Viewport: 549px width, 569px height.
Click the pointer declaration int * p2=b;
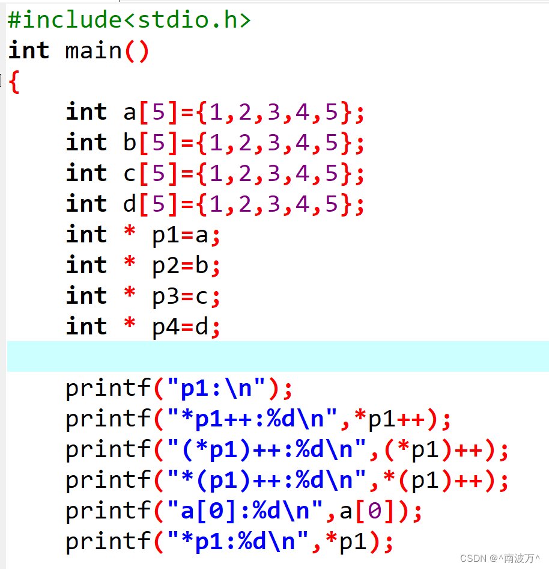point(143,266)
